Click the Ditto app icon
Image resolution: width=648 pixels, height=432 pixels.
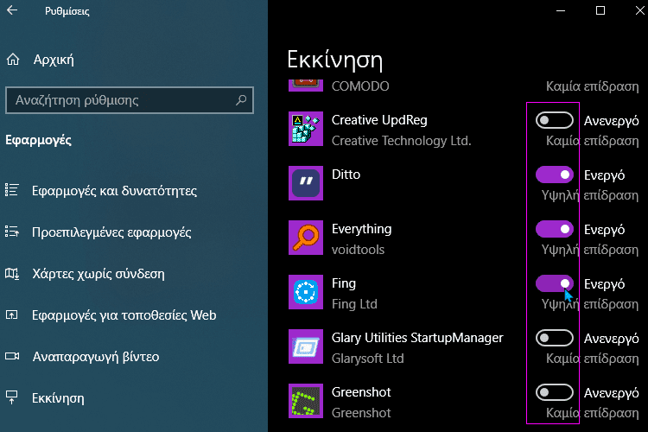tap(305, 183)
